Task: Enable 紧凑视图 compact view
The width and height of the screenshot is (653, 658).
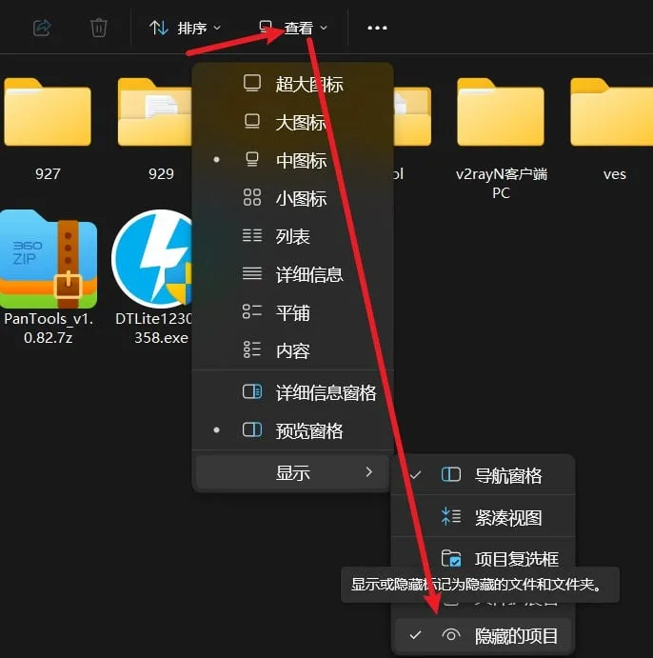Action: tap(484, 516)
